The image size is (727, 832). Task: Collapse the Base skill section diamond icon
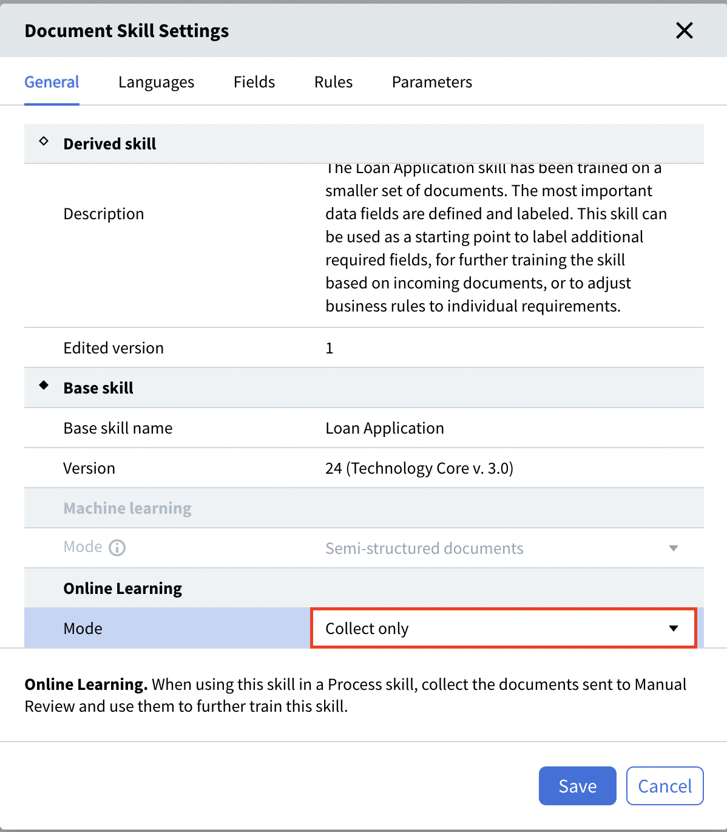(x=44, y=386)
